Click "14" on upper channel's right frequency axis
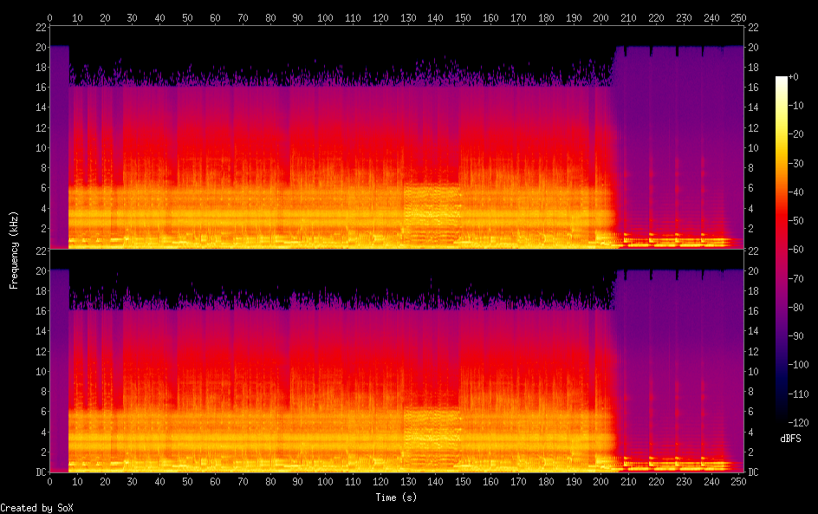Screen dimensions: 818x514 pos(753,107)
